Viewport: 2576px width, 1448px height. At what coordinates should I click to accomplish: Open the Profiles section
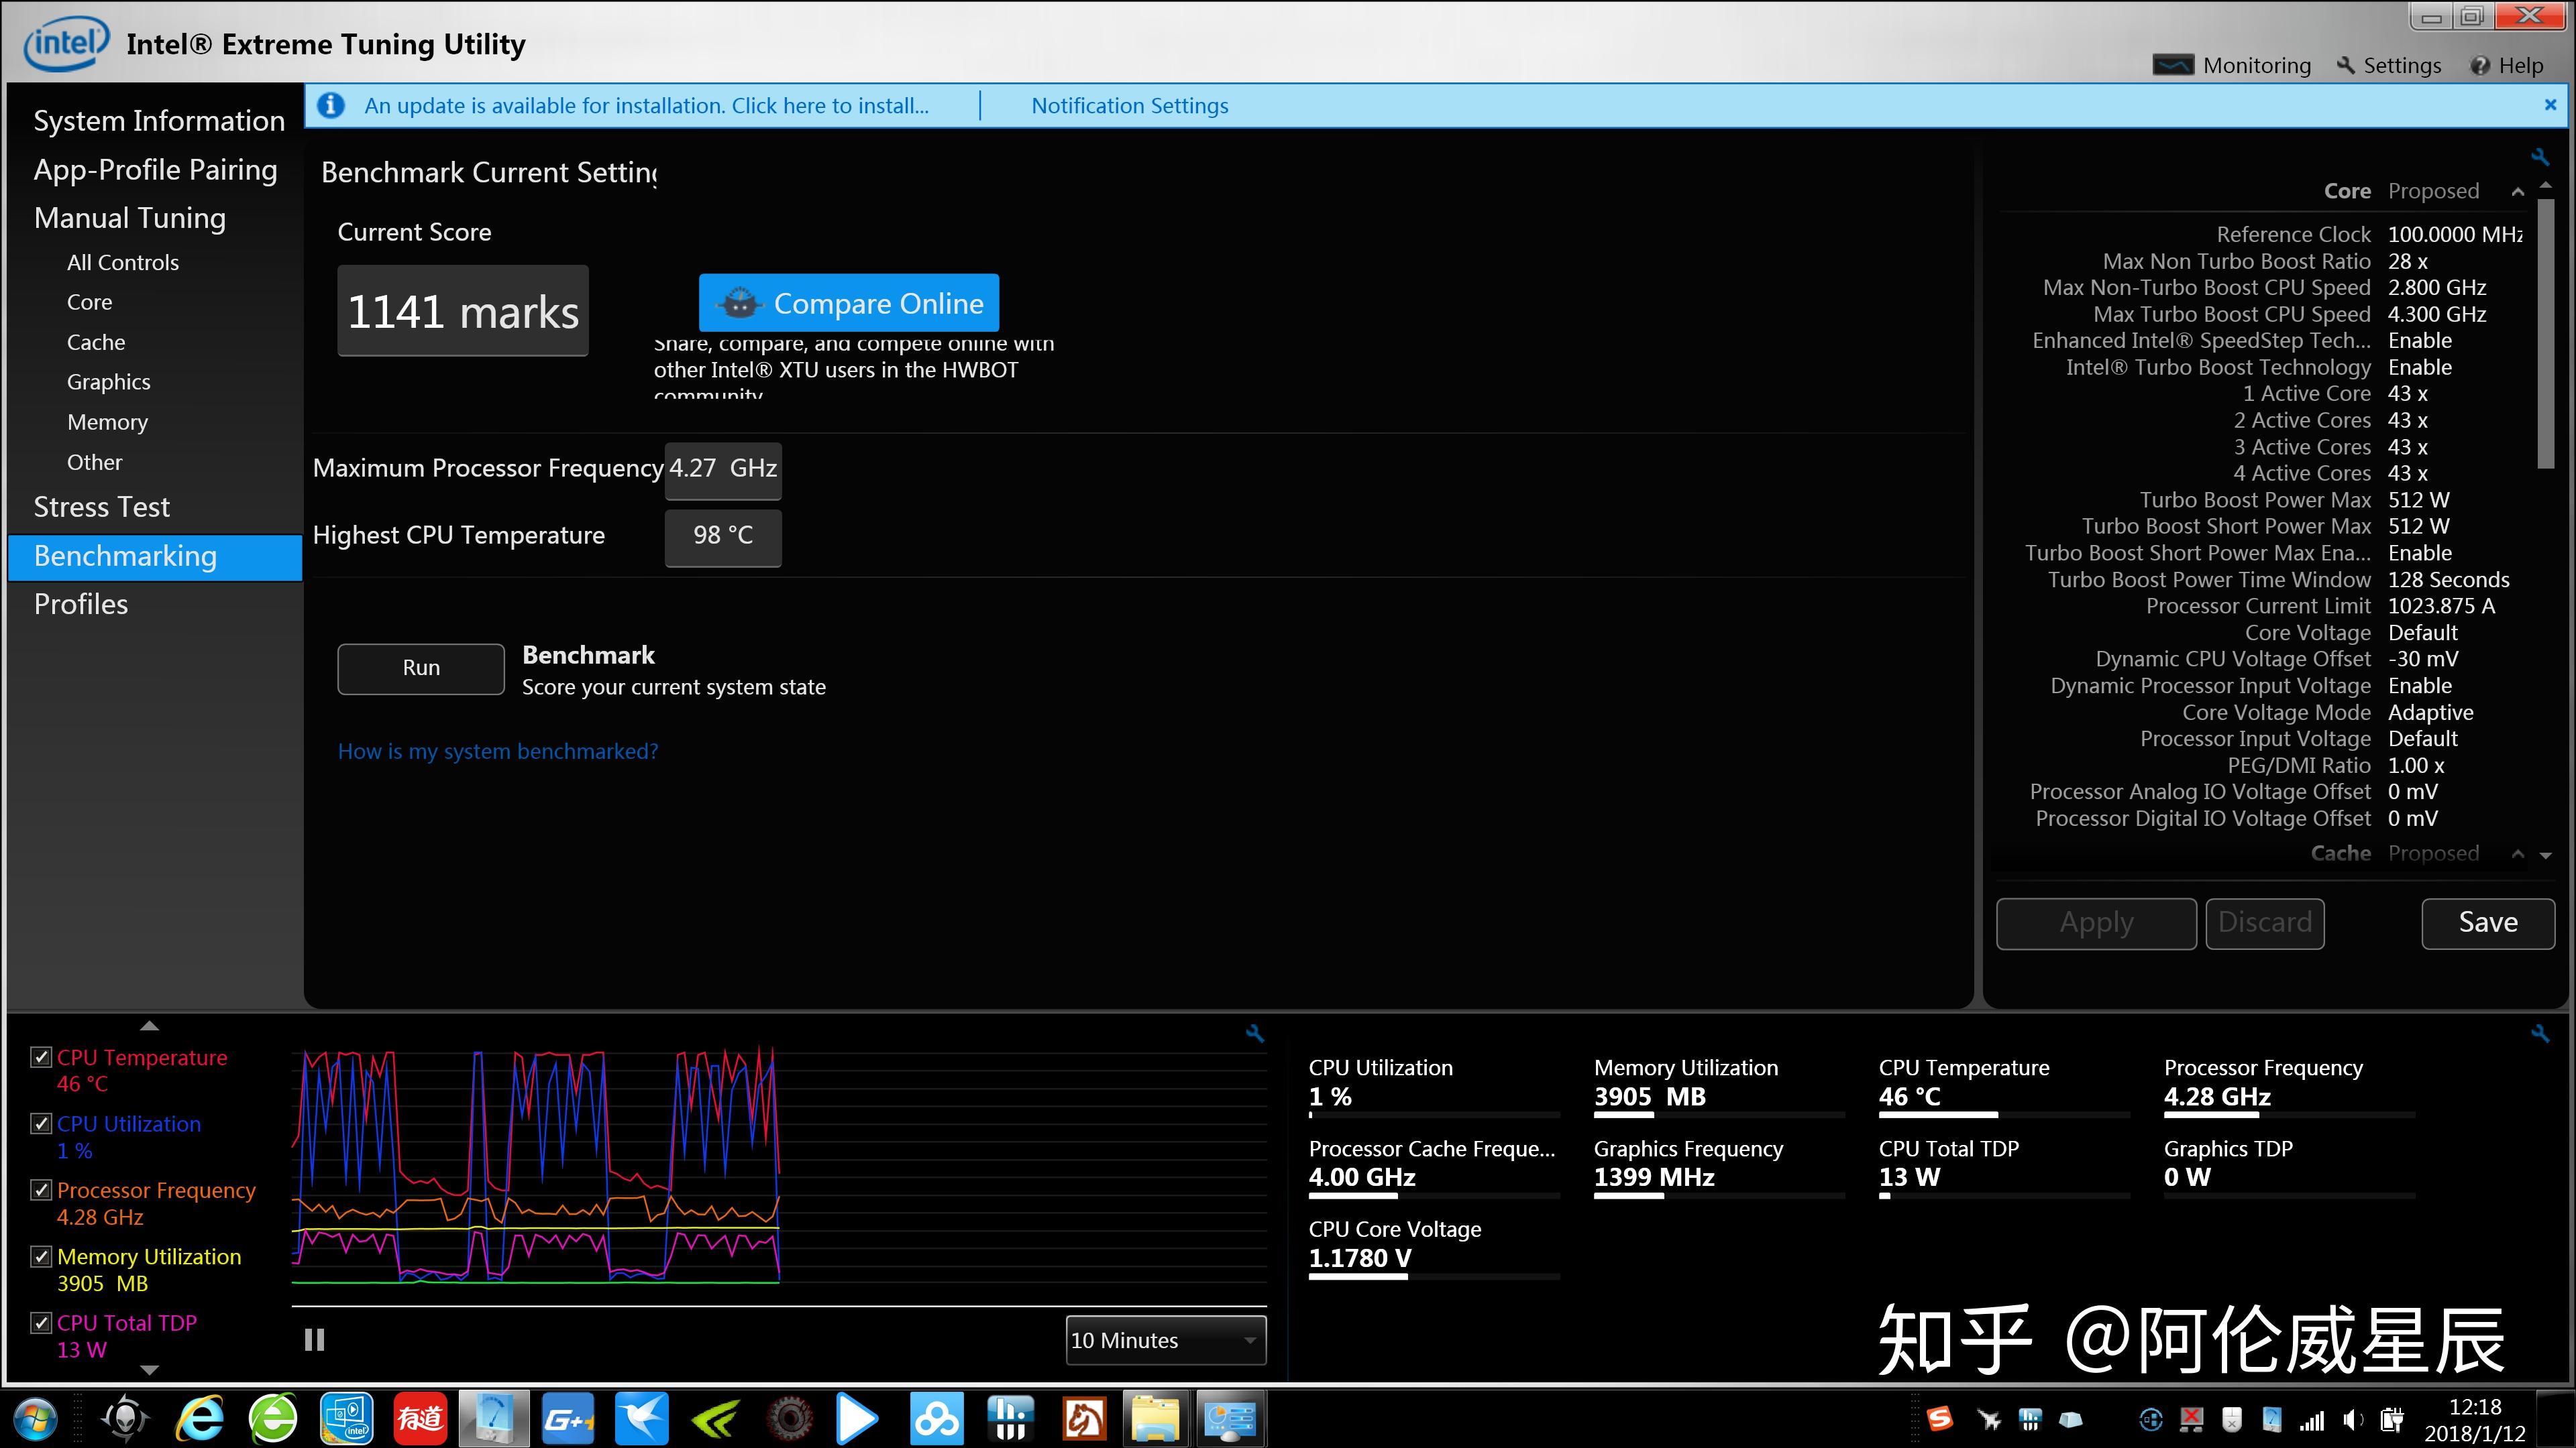pos(81,605)
